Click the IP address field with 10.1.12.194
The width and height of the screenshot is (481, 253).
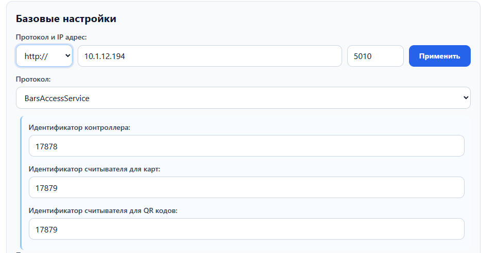coord(210,56)
